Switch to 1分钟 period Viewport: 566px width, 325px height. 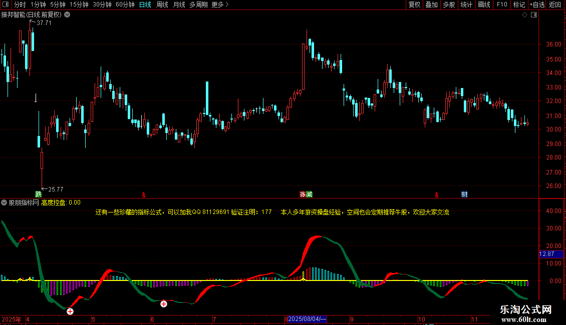coord(38,4)
